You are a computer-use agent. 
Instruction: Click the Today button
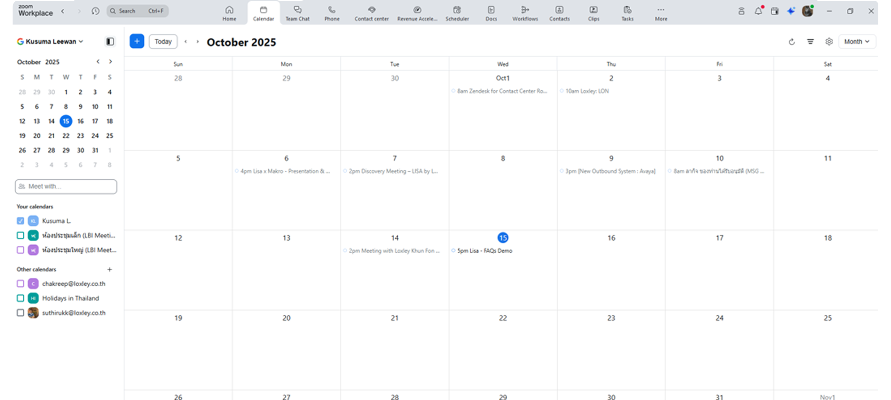pos(163,42)
